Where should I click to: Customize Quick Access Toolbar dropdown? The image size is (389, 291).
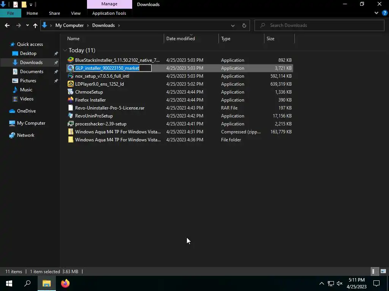coord(31,5)
